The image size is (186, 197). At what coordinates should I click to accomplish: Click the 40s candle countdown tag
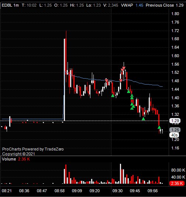[x=174, y=135]
